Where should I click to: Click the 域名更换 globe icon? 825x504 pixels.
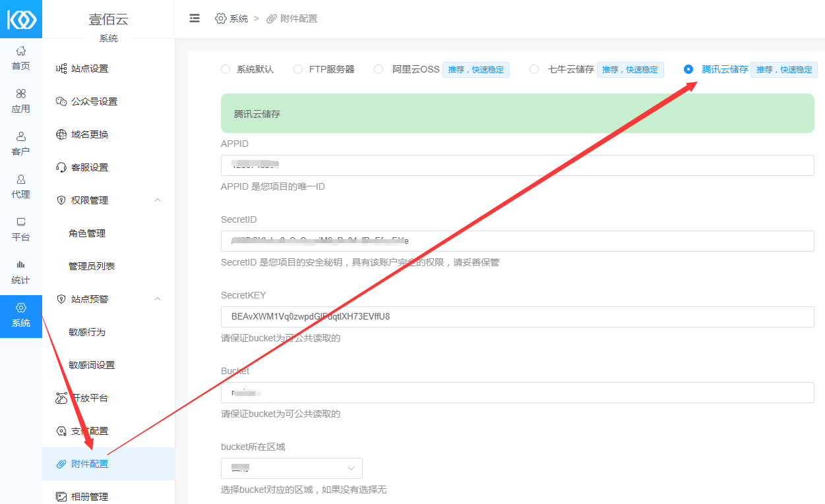(x=61, y=134)
